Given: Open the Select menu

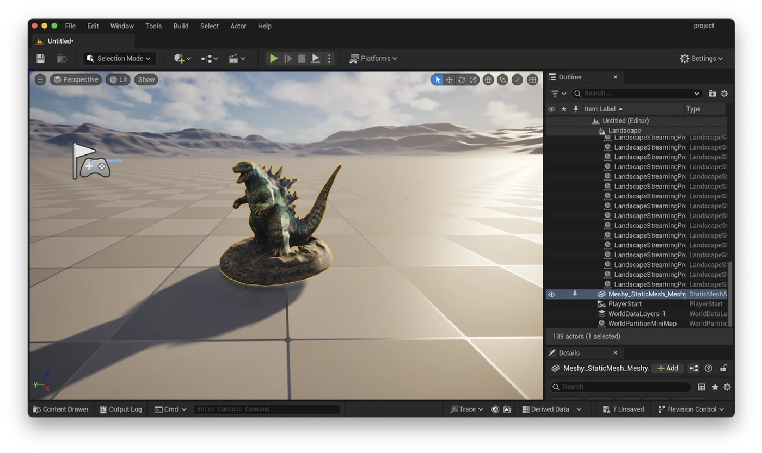Looking at the screenshot, I should [x=210, y=26].
